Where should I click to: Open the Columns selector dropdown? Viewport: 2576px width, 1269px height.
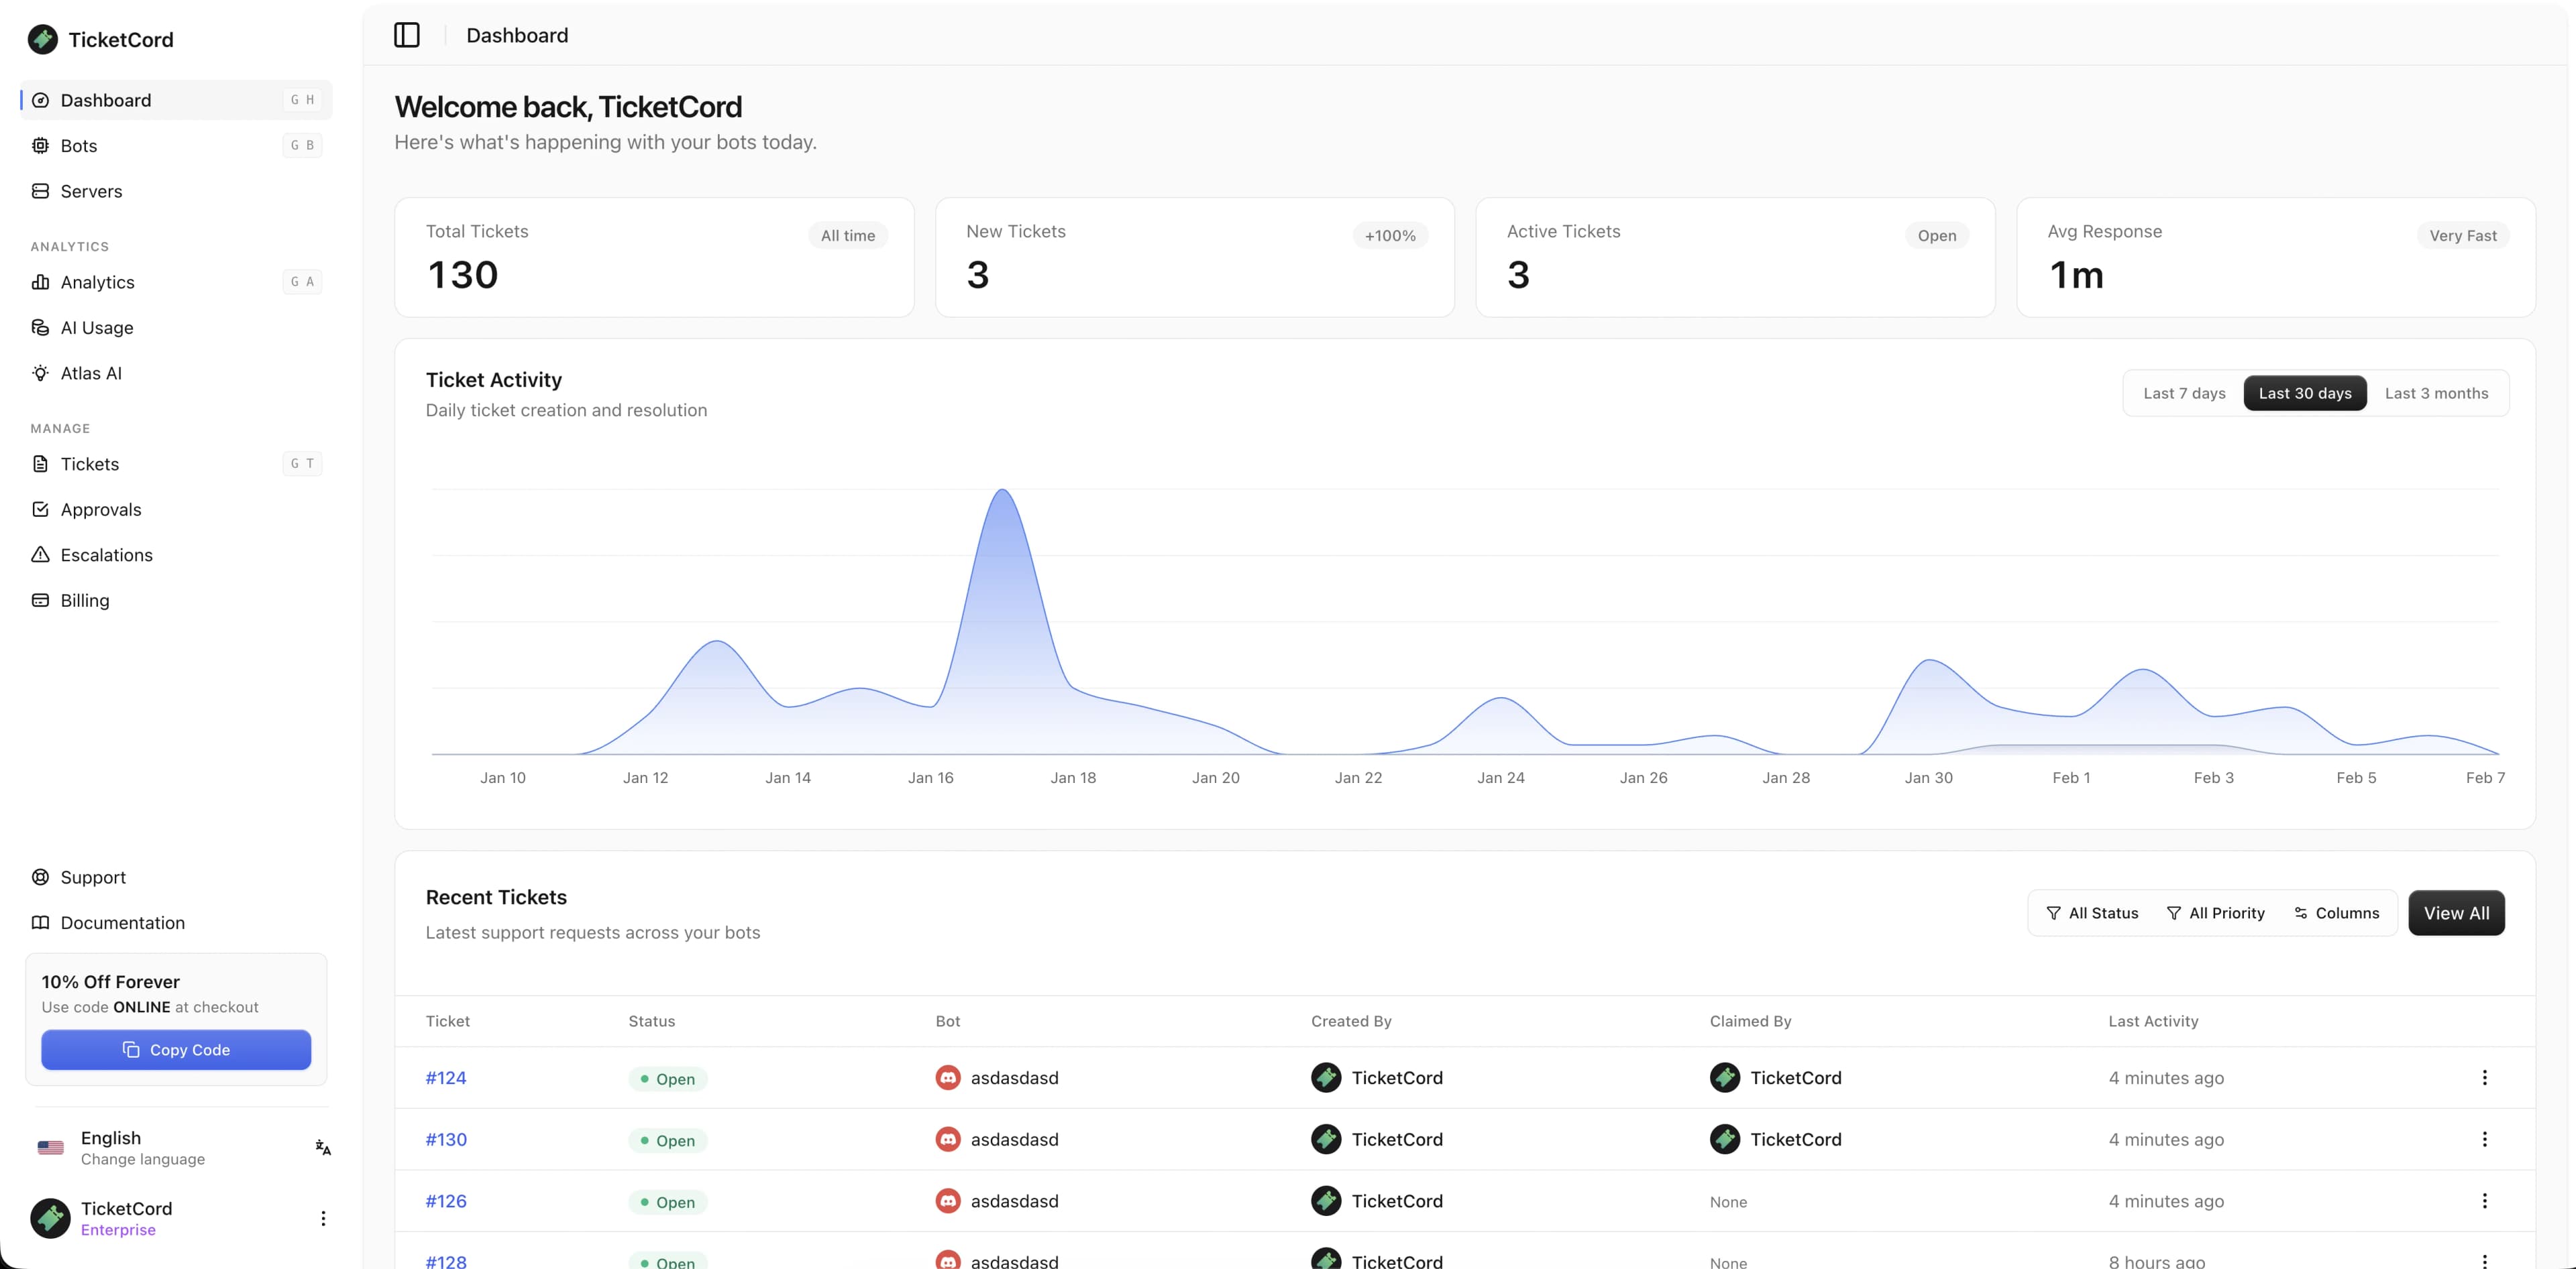2336,913
